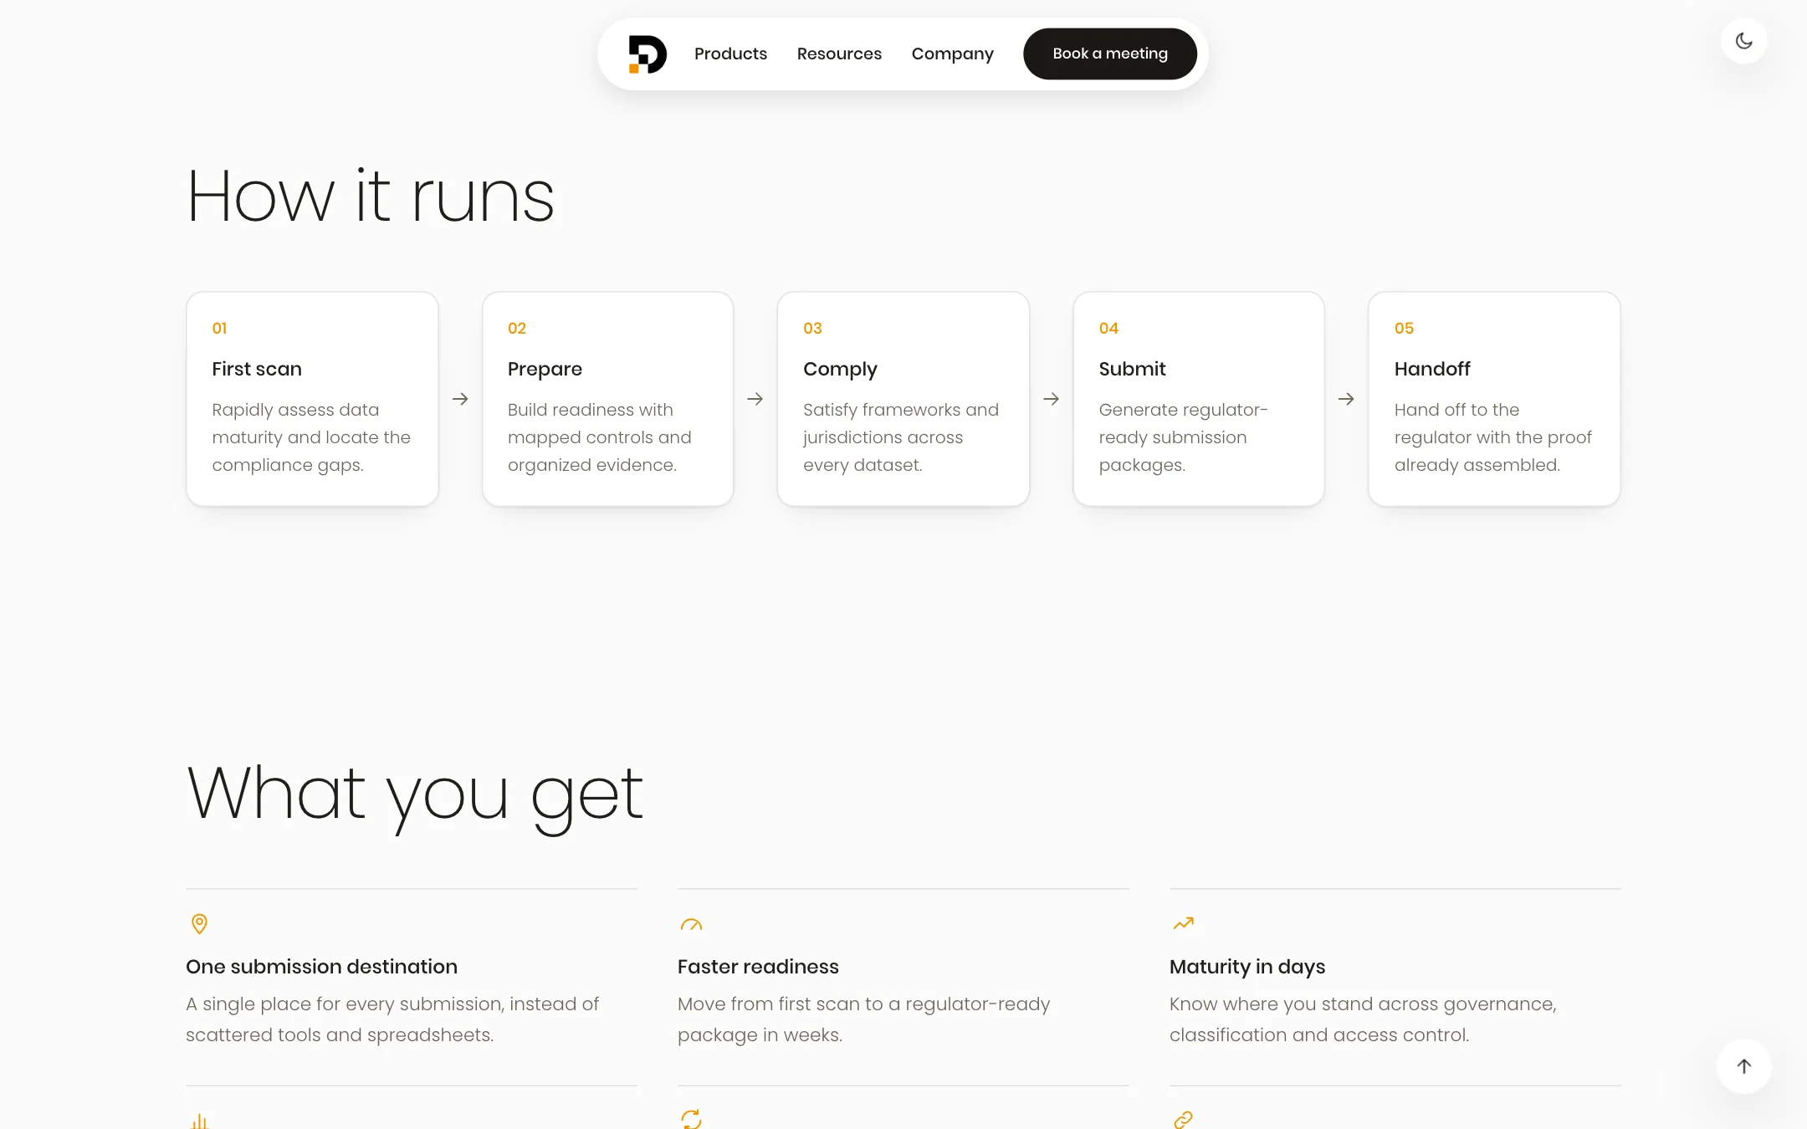Select the Submit step card

[x=1199, y=399]
